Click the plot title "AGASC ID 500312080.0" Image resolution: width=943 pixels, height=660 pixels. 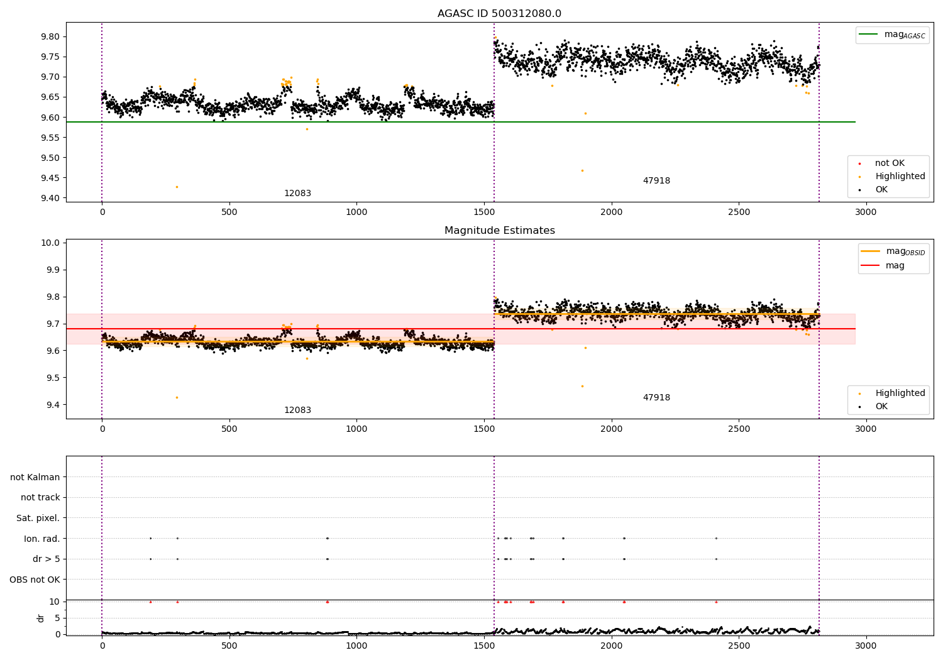(x=499, y=14)
